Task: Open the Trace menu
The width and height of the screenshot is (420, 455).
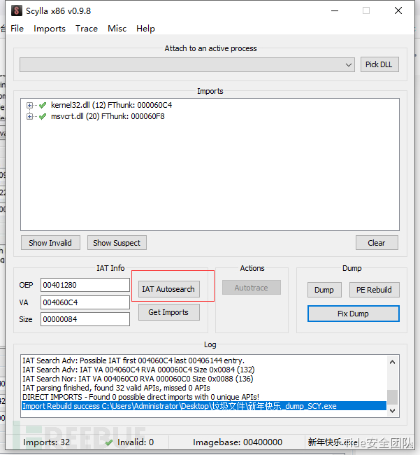Action: [x=87, y=29]
